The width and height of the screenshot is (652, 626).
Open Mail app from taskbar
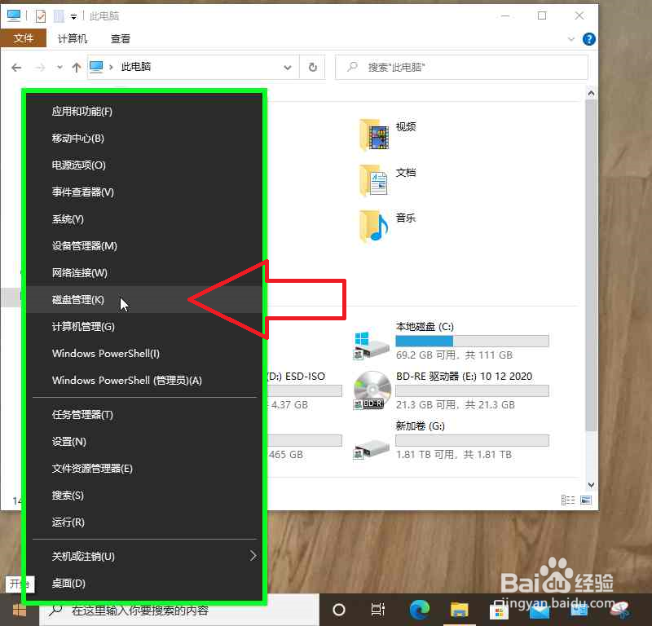click(539, 611)
